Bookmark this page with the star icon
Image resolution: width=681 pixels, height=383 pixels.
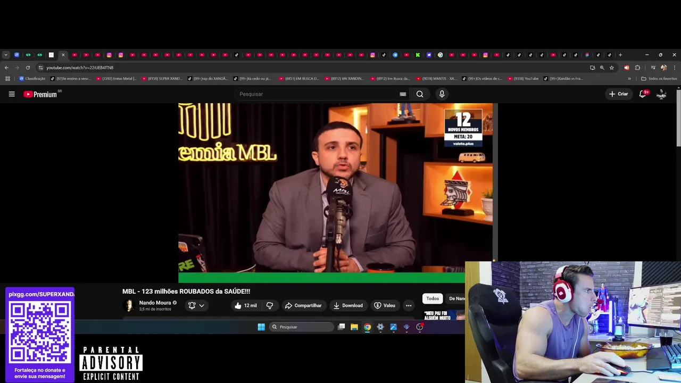click(612, 68)
